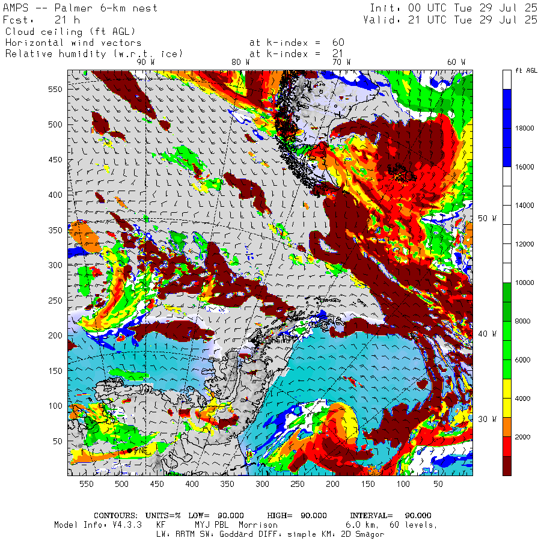Click the '30 W' longitude label
This screenshot has height=541, width=541.
pyautogui.click(x=487, y=419)
